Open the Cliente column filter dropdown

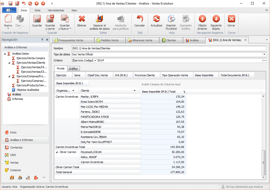(134, 91)
